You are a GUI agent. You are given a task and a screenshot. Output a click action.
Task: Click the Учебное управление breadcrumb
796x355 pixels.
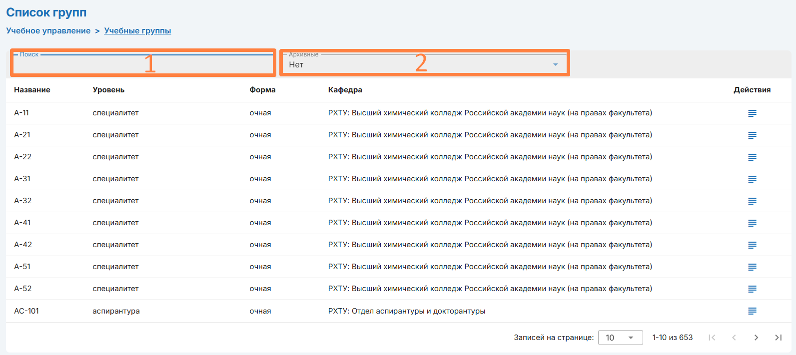pyautogui.click(x=48, y=31)
